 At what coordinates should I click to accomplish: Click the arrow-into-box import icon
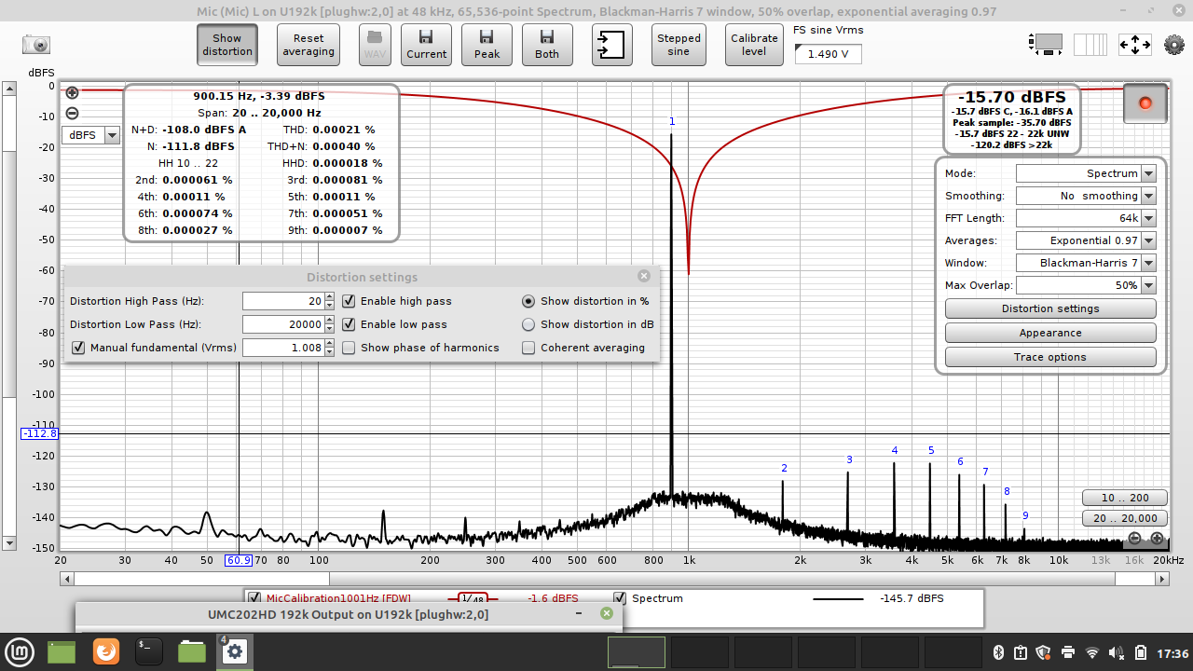click(x=611, y=44)
